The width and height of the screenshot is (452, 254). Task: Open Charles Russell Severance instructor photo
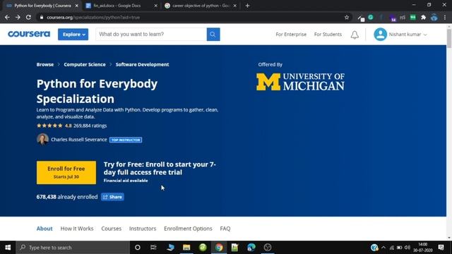(42, 140)
